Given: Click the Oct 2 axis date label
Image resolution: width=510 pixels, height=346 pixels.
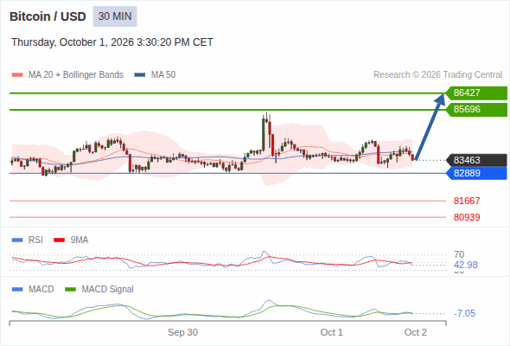Looking at the screenshot, I should click(x=416, y=332).
